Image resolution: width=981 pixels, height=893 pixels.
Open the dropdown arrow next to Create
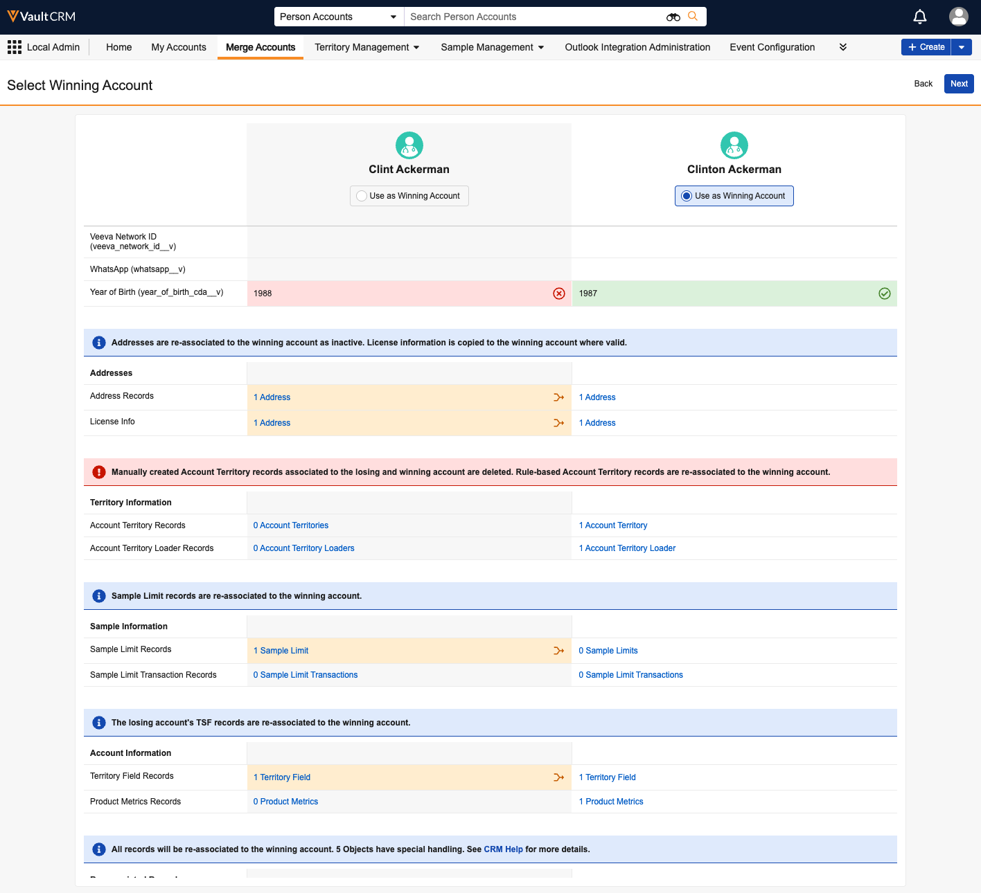961,47
